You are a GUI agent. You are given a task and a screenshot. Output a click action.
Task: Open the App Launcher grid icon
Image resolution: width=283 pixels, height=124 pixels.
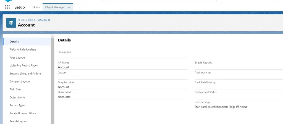[x=7, y=7]
